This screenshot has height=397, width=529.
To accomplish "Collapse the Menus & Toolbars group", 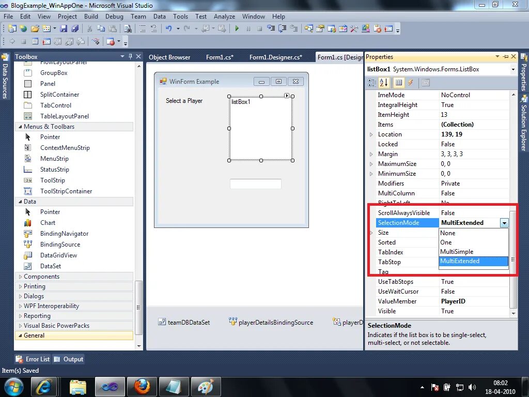I will [20, 127].
